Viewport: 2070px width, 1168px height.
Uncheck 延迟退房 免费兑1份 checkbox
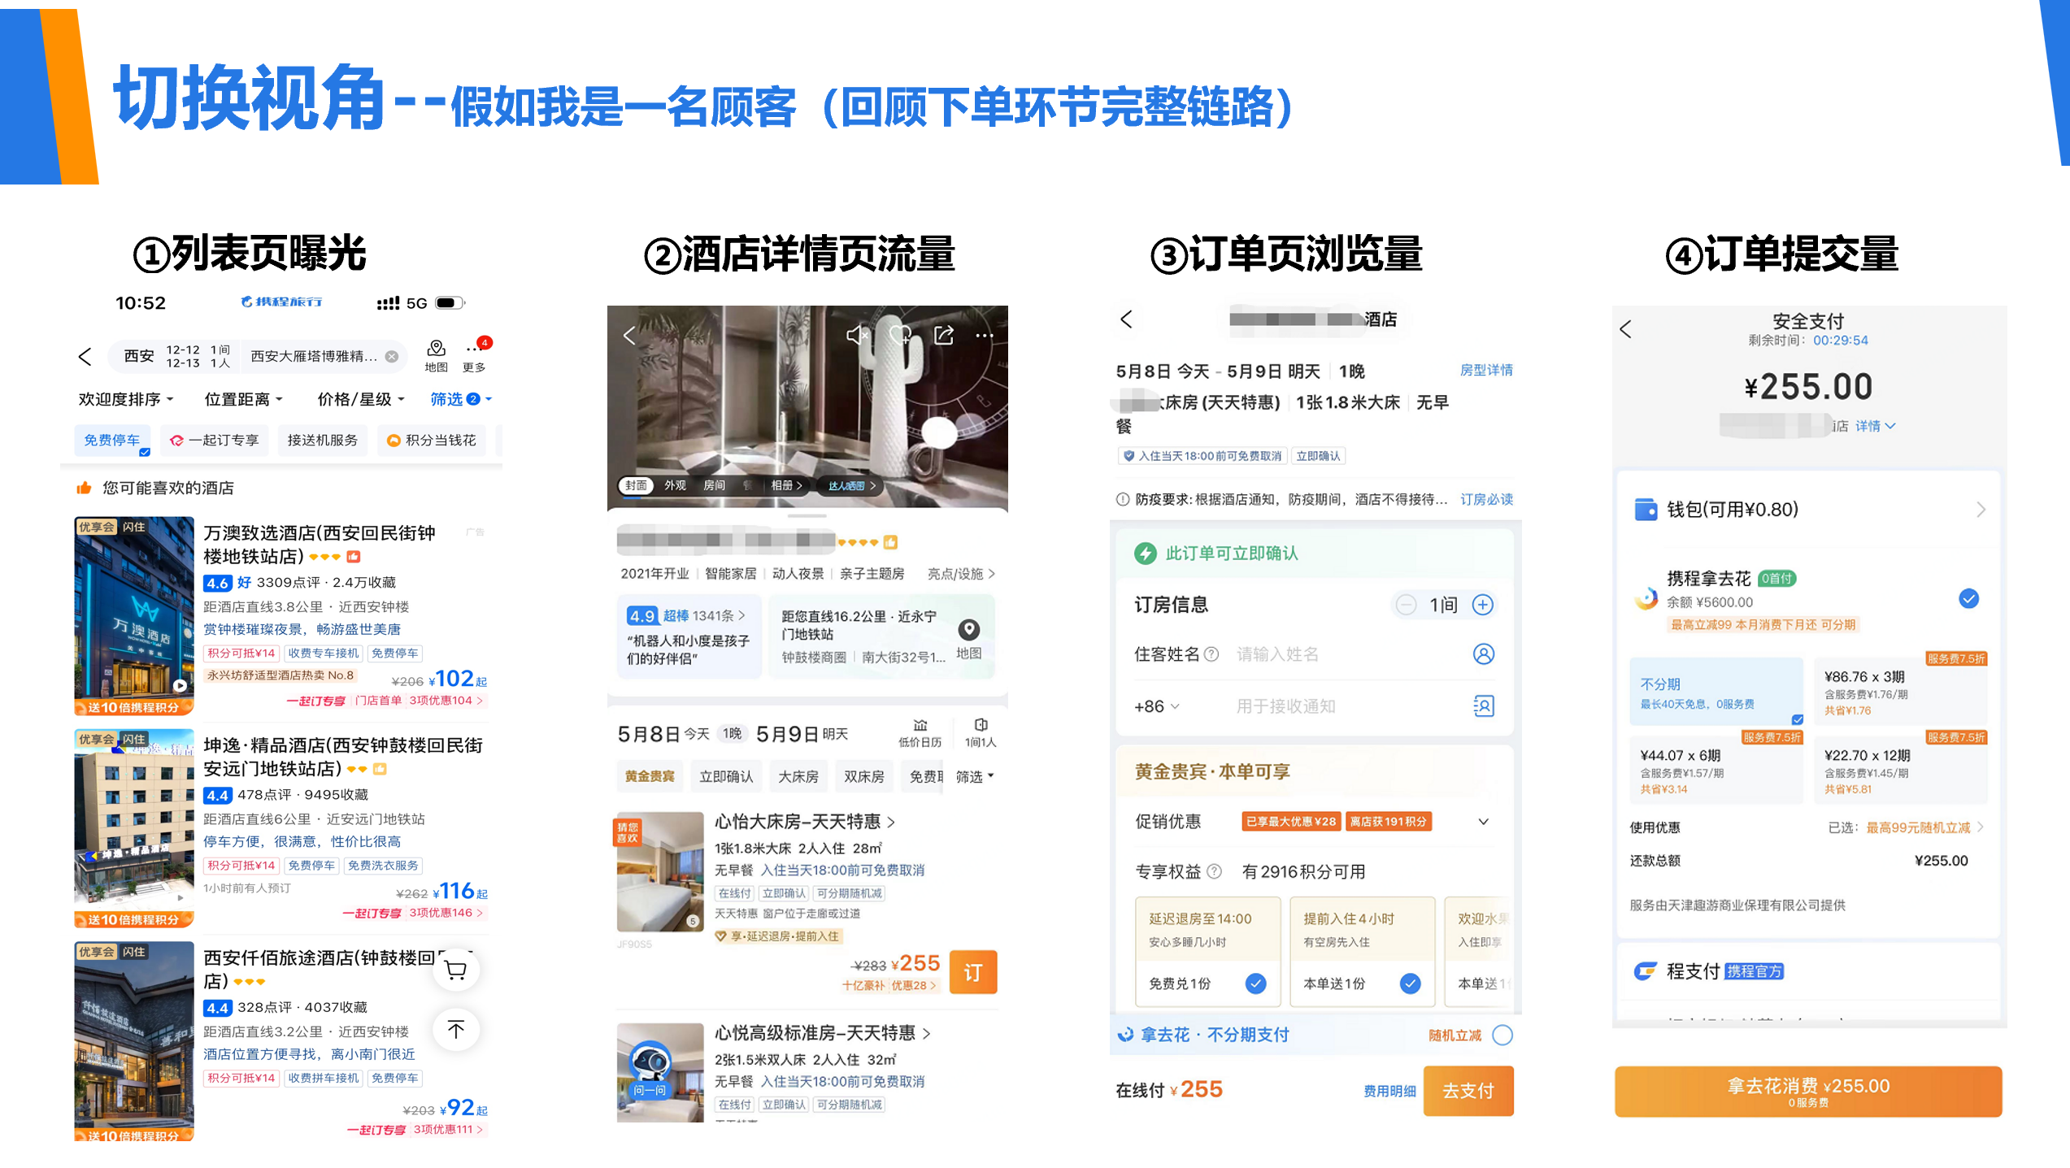(x=1255, y=983)
